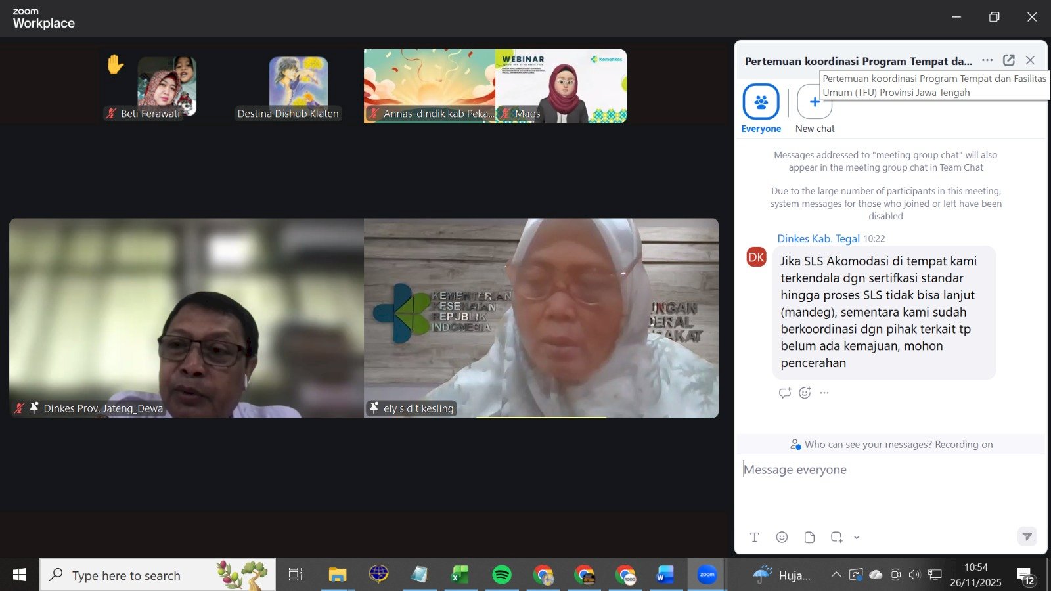The image size is (1051, 591).
Task: Send the chat message
Action: click(x=1027, y=536)
